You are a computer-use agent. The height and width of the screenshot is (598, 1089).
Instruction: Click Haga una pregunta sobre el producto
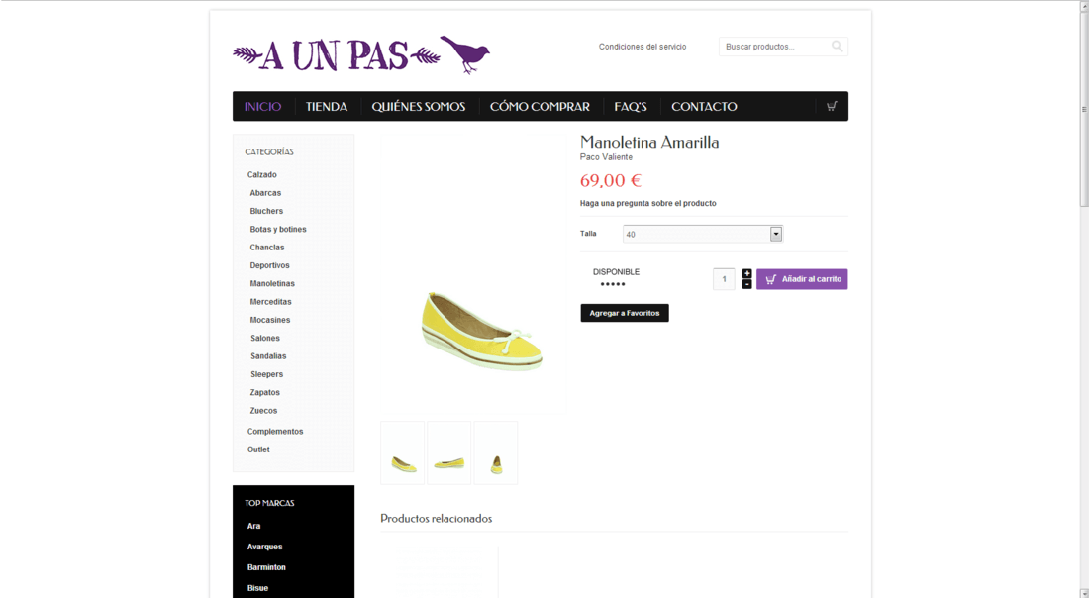(x=648, y=204)
